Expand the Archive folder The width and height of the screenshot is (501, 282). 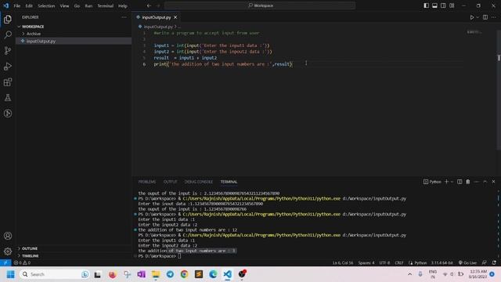pyautogui.click(x=74, y=34)
